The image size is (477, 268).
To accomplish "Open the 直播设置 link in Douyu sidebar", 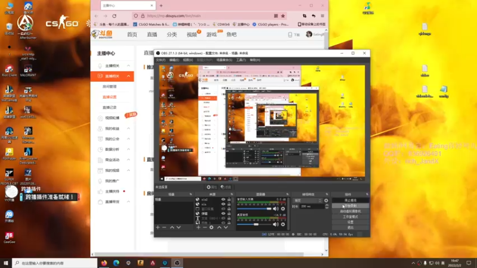I will click(110, 97).
